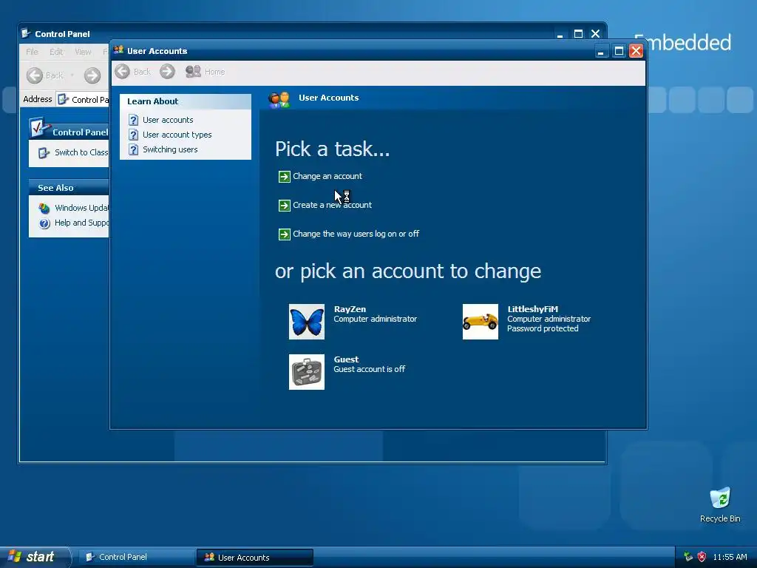Screen dimensions: 757x568
Task: Select the LittleshyFiM race car account picture
Action: coord(481,322)
